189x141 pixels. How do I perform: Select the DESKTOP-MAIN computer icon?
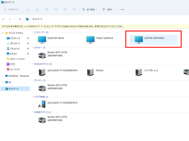42,40
